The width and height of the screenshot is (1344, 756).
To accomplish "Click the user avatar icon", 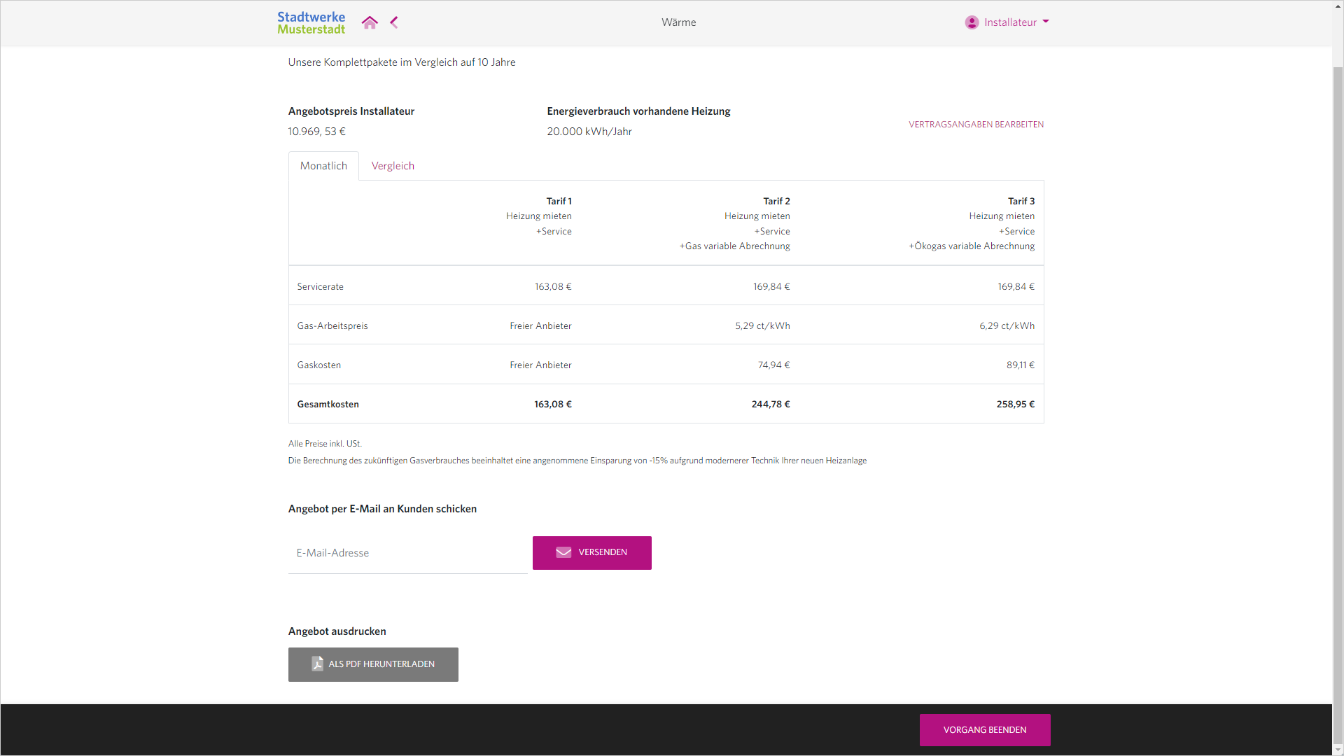I will [x=972, y=22].
